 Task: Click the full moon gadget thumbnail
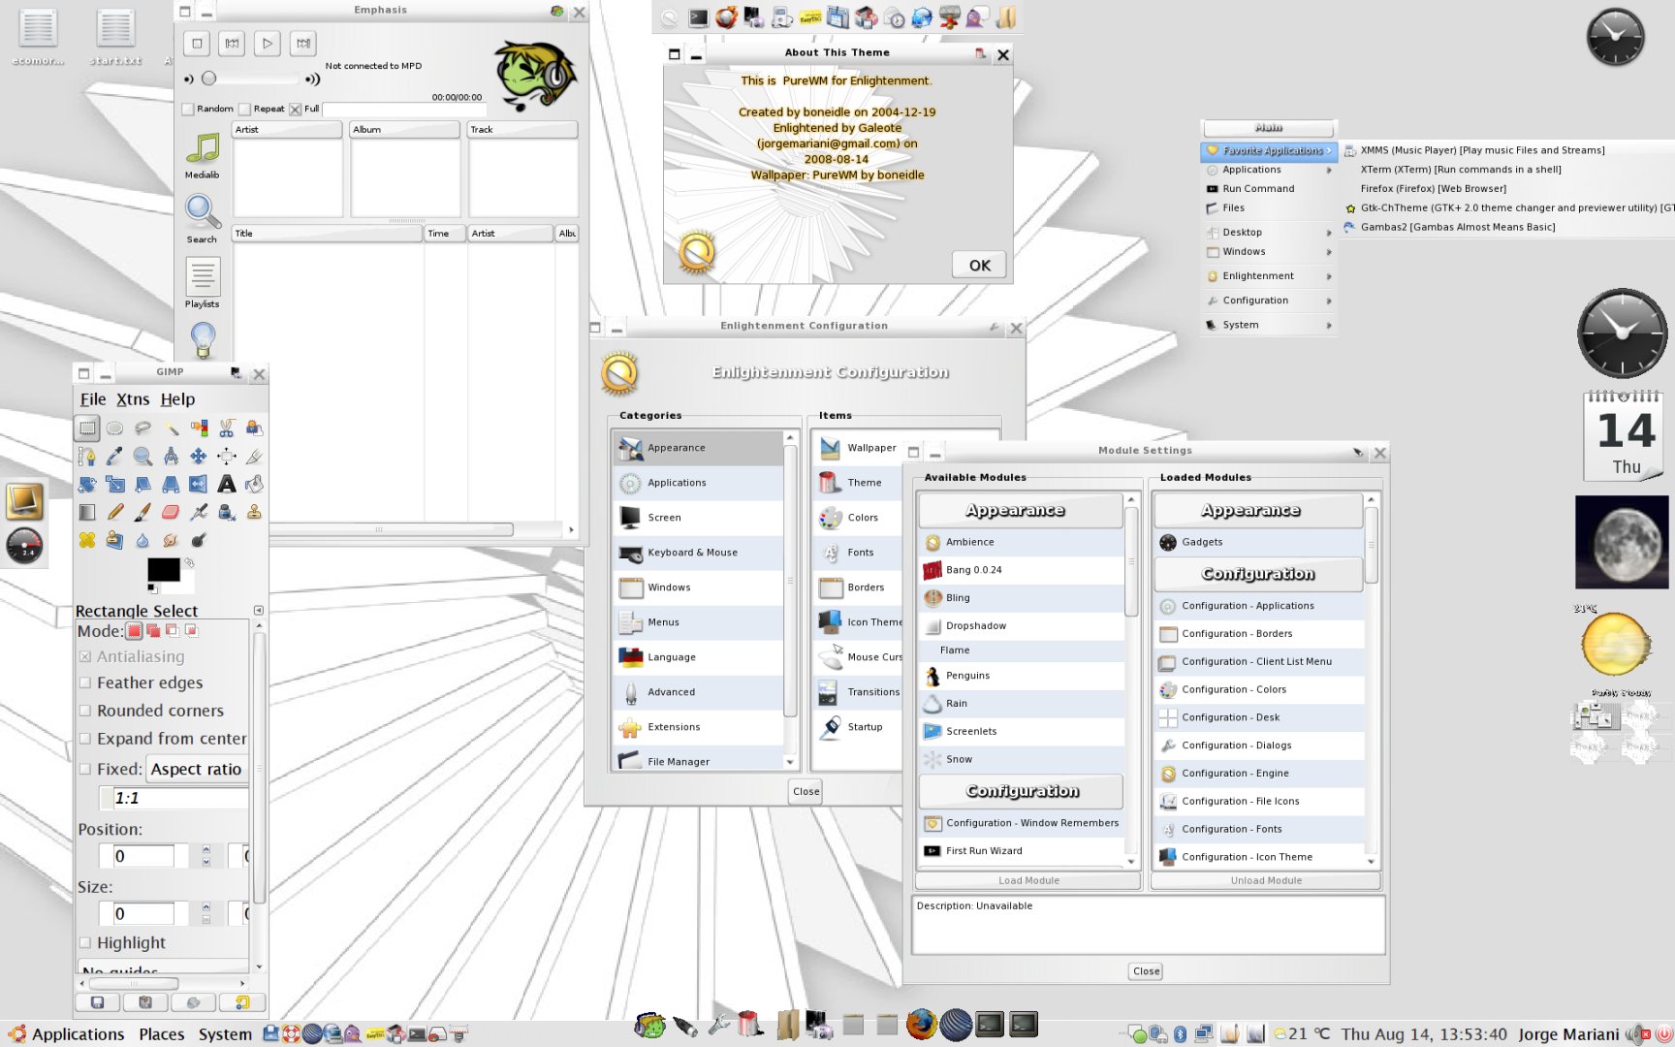(1622, 542)
